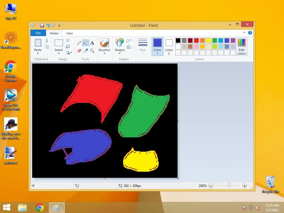Image resolution: width=284 pixels, height=213 pixels.
Task: Click the paint.net desktop shortcut
Action: pyautogui.click(x=11, y=156)
